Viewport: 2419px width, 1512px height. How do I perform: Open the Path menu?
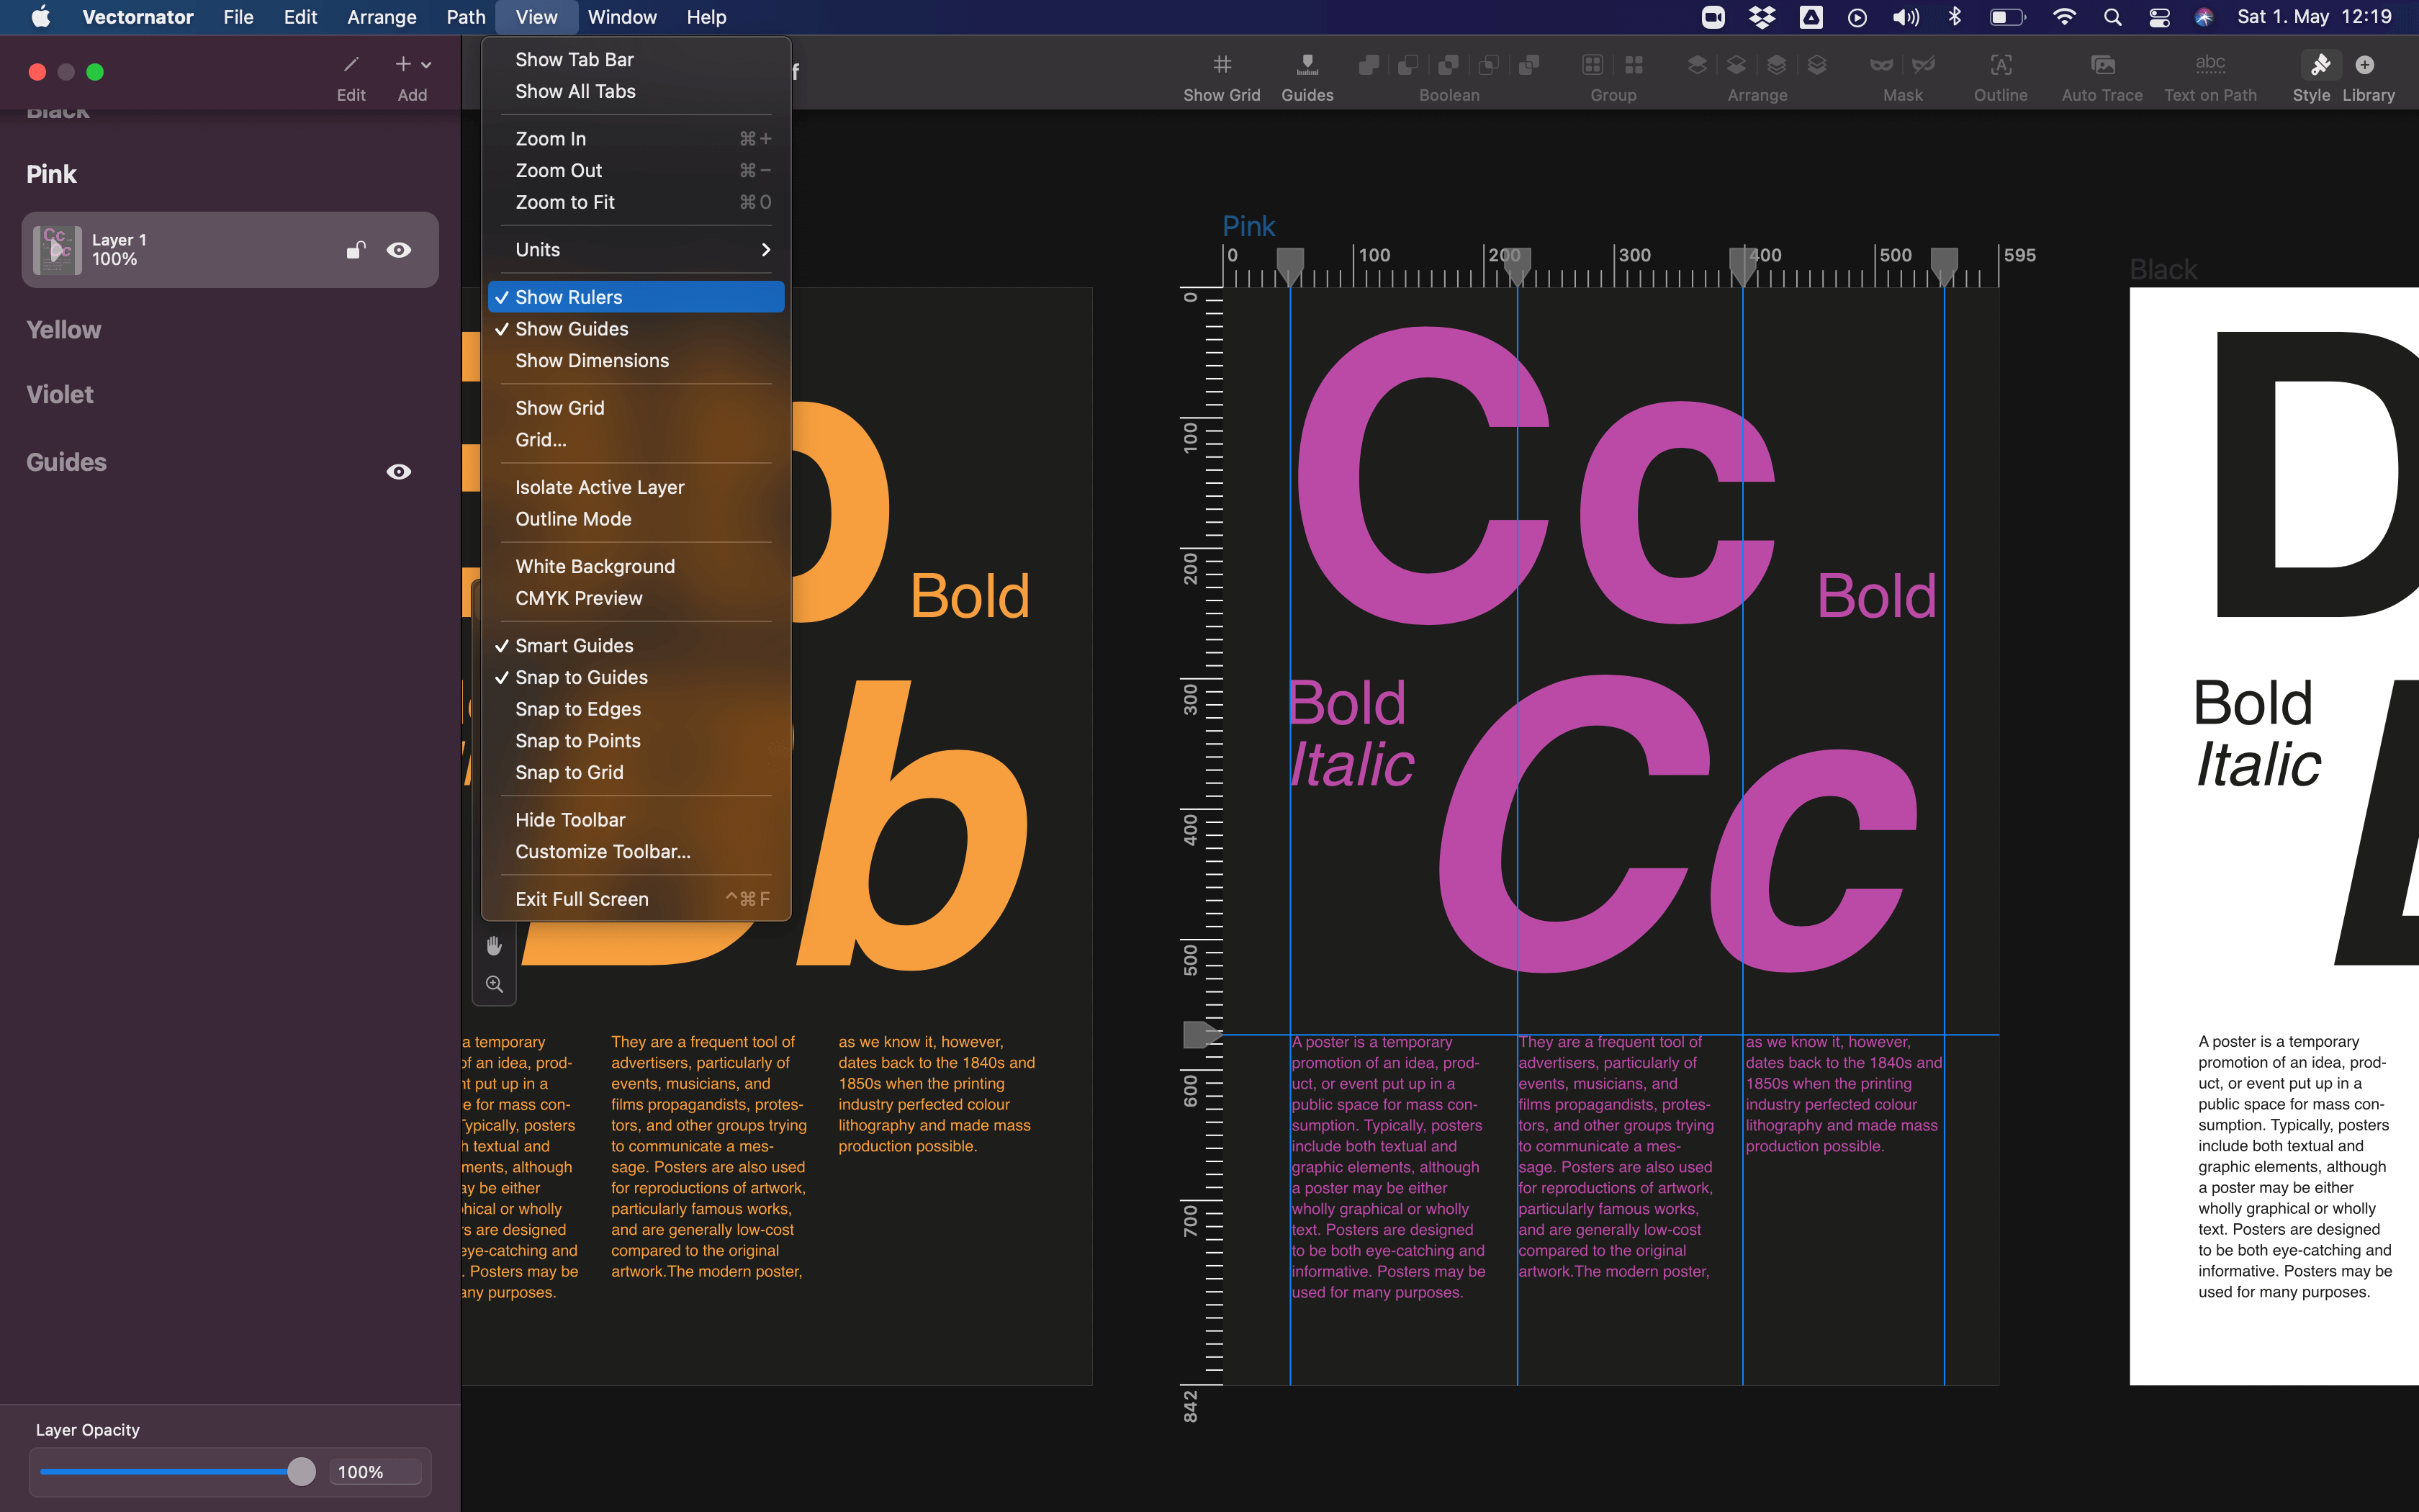click(x=466, y=17)
